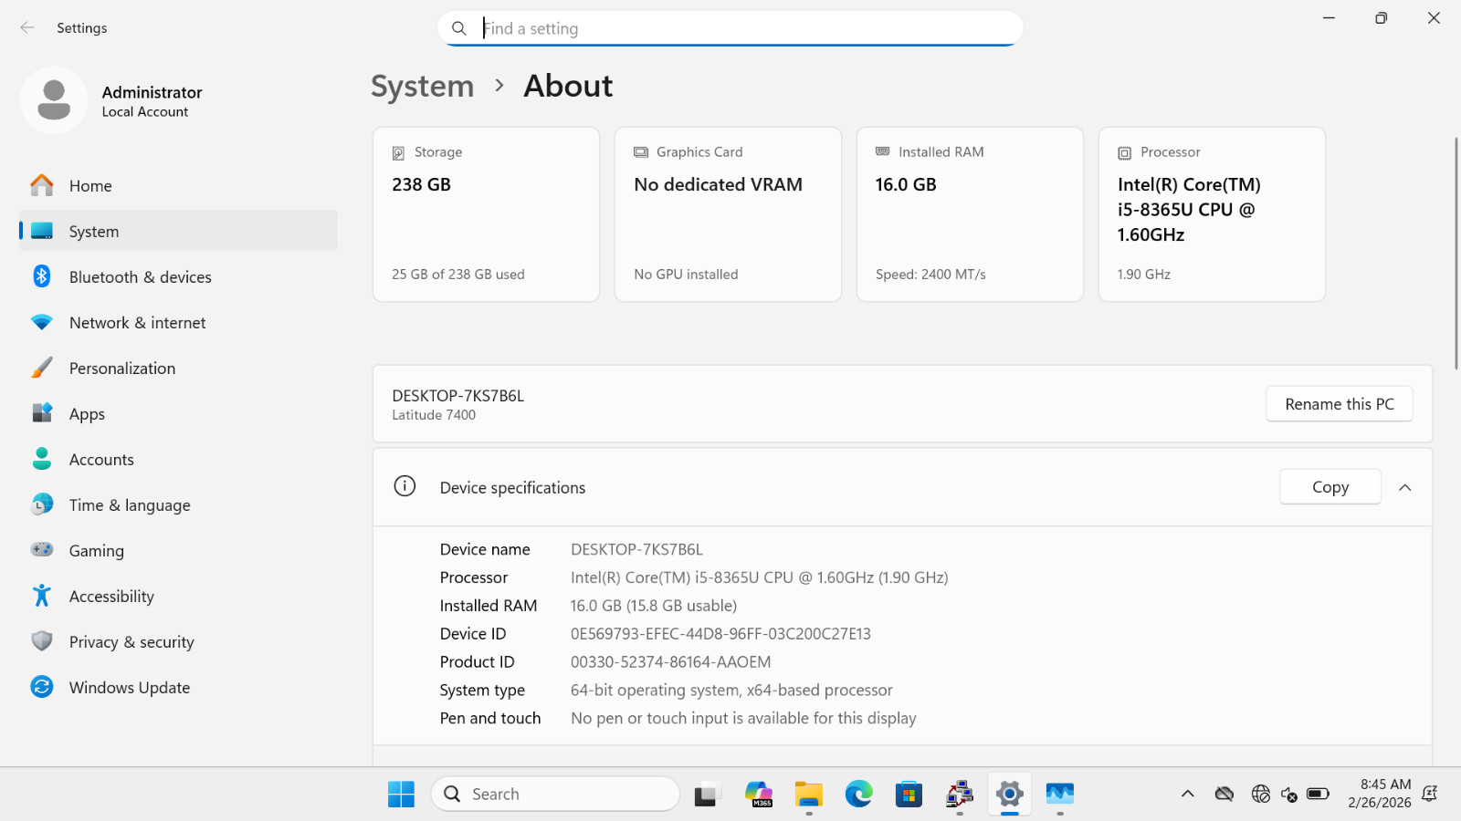1461x821 pixels.
Task: Click the Bluetooth icon in sidebar
Action: point(42,276)
